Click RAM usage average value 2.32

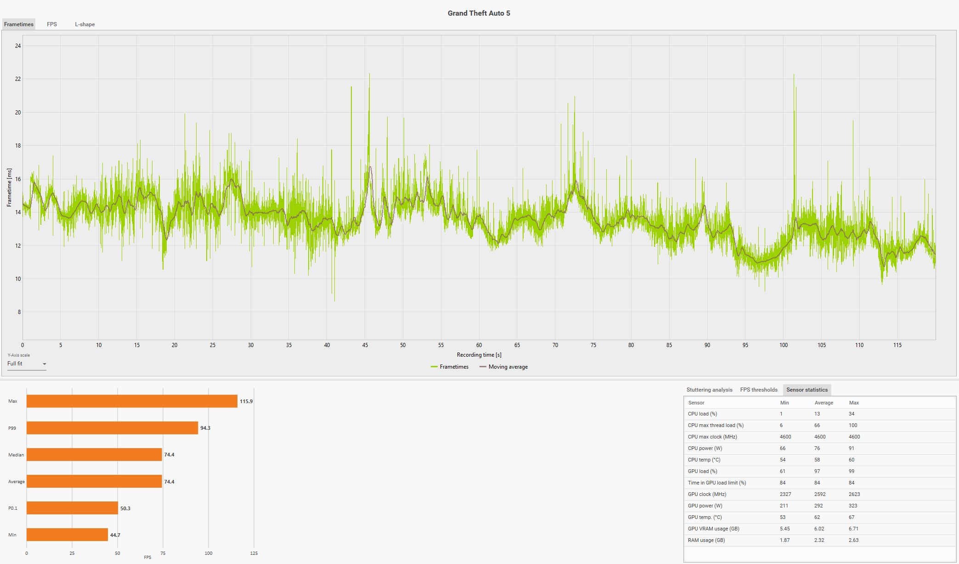tap(819, 540)
